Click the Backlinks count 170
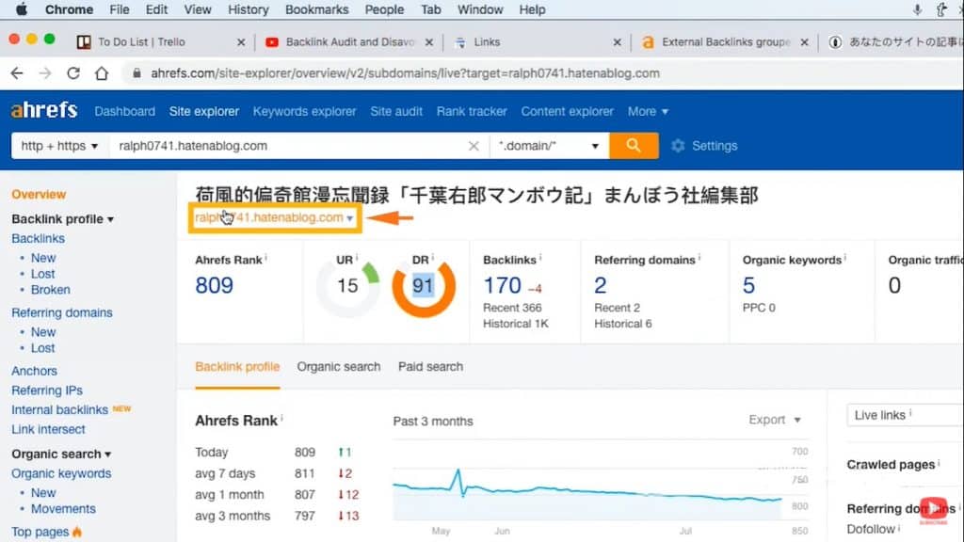Screen dimensions: 964x542 (x=503, y=285)
